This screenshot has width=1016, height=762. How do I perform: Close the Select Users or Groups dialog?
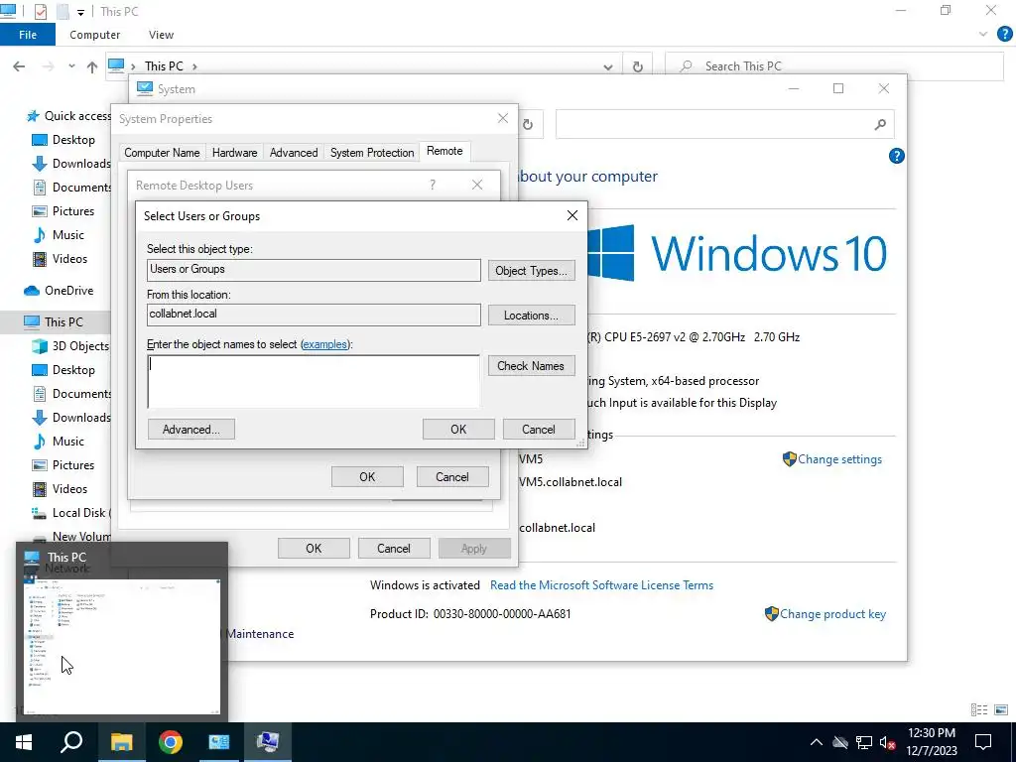(x=572, y=215)
